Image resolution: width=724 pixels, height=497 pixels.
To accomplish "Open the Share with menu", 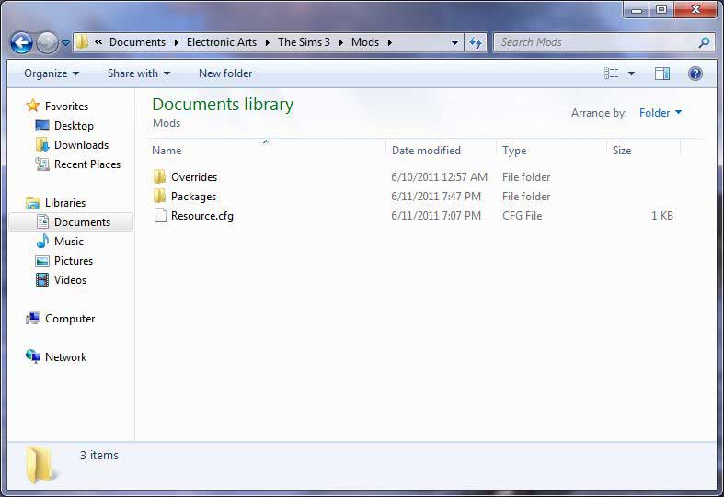I will pos(139,73).
